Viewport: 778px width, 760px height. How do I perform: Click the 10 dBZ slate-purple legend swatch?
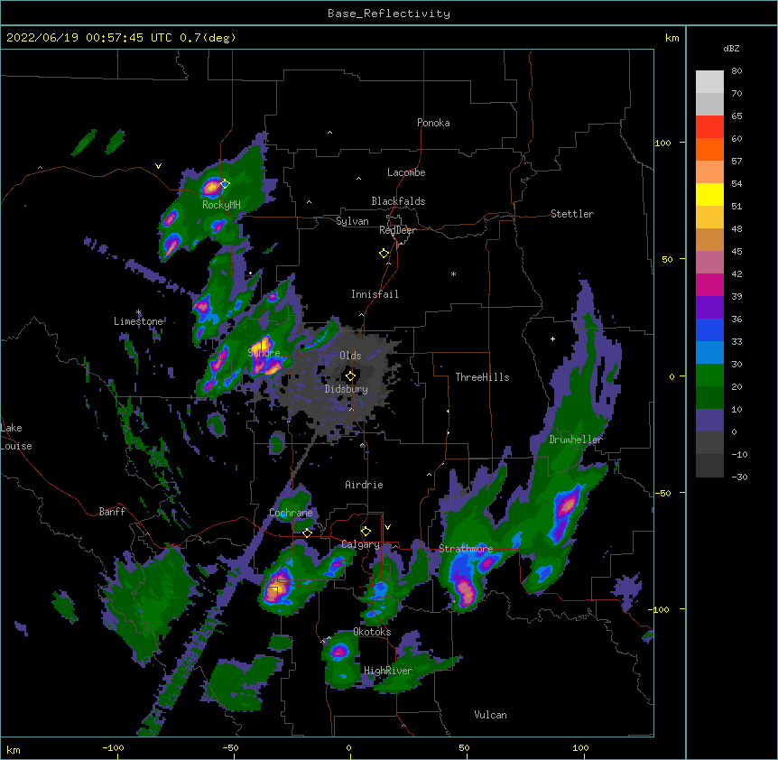(x=709, y=421)
